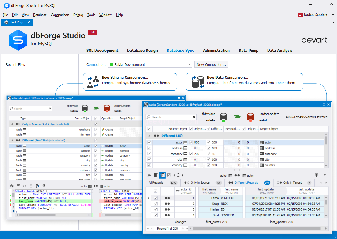Select the 'Only in Source' records tab
The width and height of the screenshot is (337, 239).
200,182
